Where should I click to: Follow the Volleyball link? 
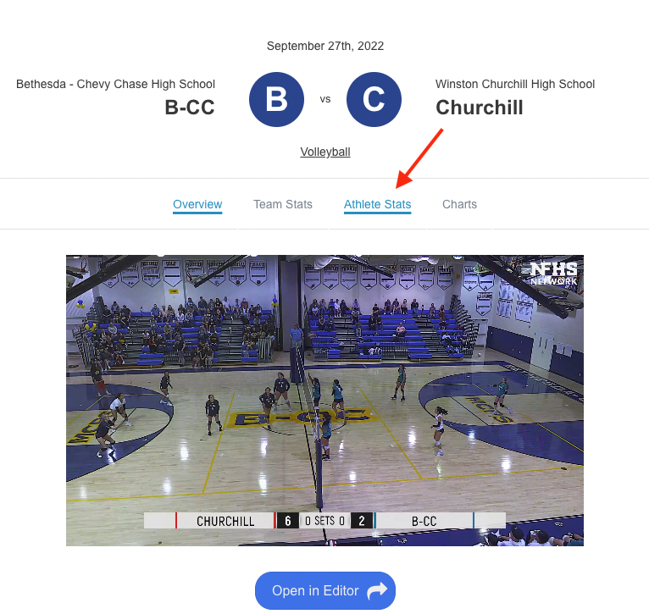coord(325,152)
